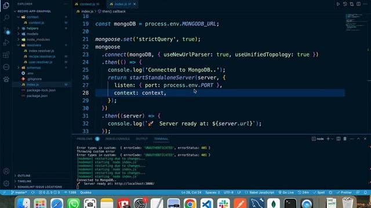Open the editor More Actions ellipsis menu
Viewport: 371px width, 208px height.
coord(365,4)
